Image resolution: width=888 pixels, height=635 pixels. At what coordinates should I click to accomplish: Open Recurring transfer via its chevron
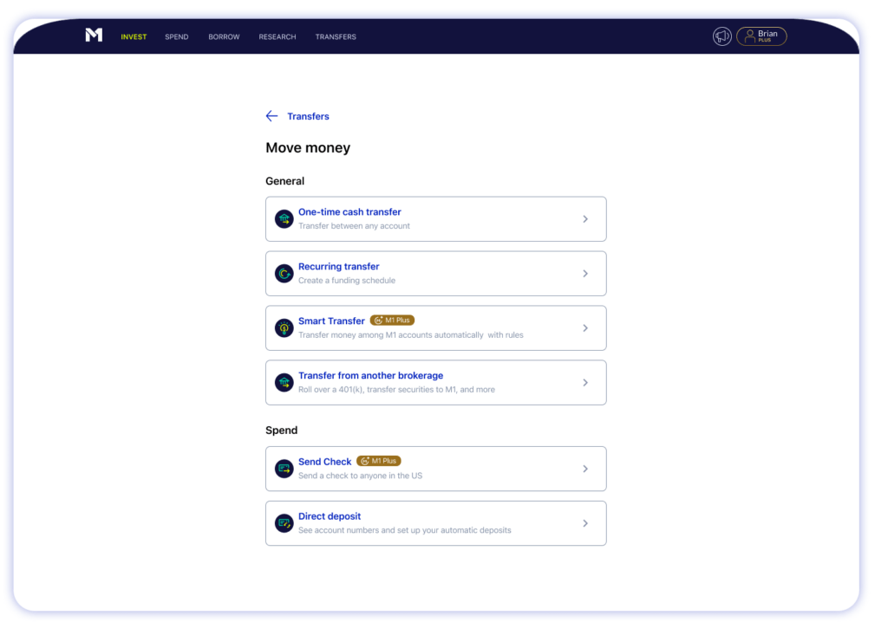585,274
